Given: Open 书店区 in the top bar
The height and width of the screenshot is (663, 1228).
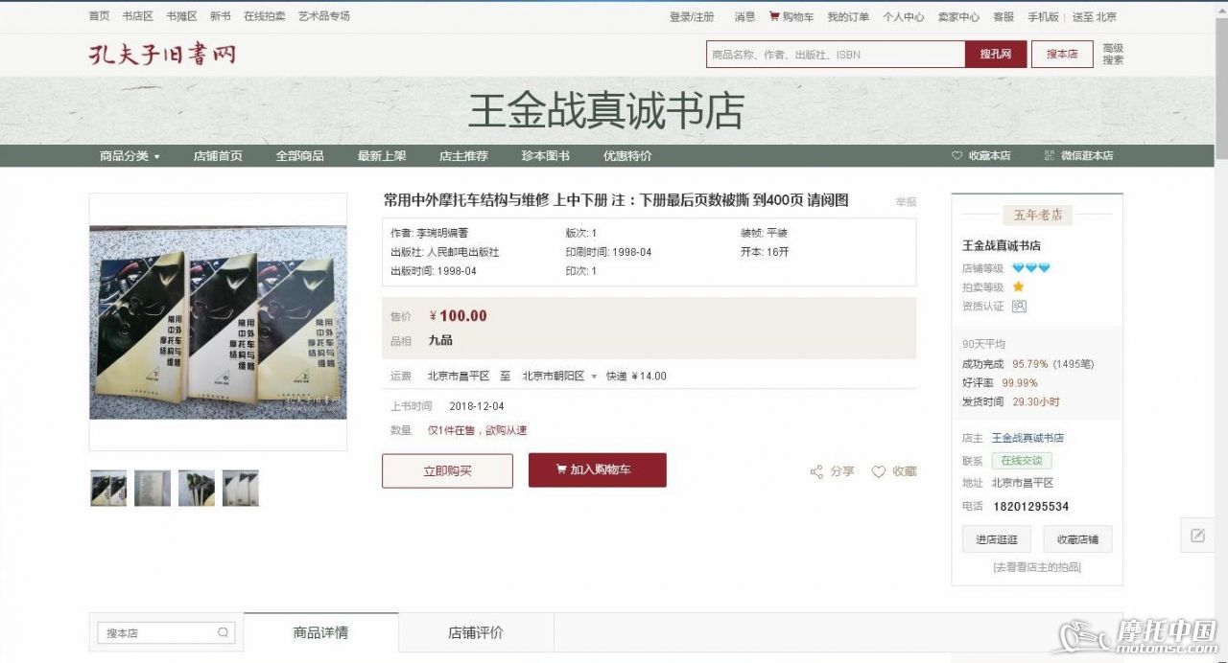Looking at the screenshot, I should 138,16.
